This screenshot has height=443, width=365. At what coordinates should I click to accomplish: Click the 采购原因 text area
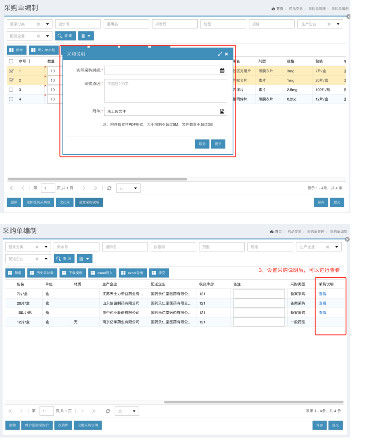(165, 90)
